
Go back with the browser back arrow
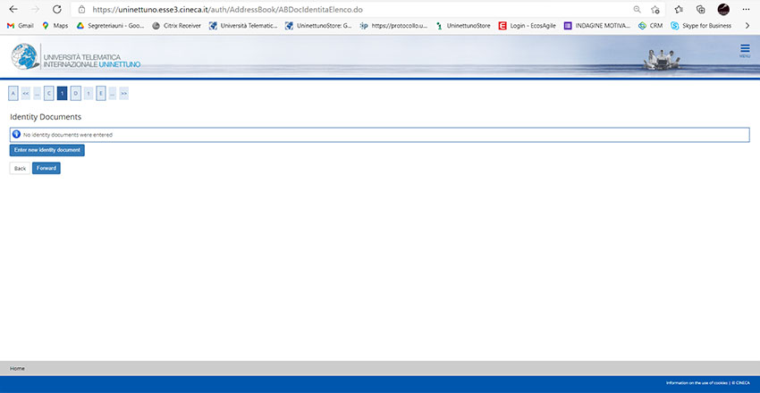coord(13,9)
